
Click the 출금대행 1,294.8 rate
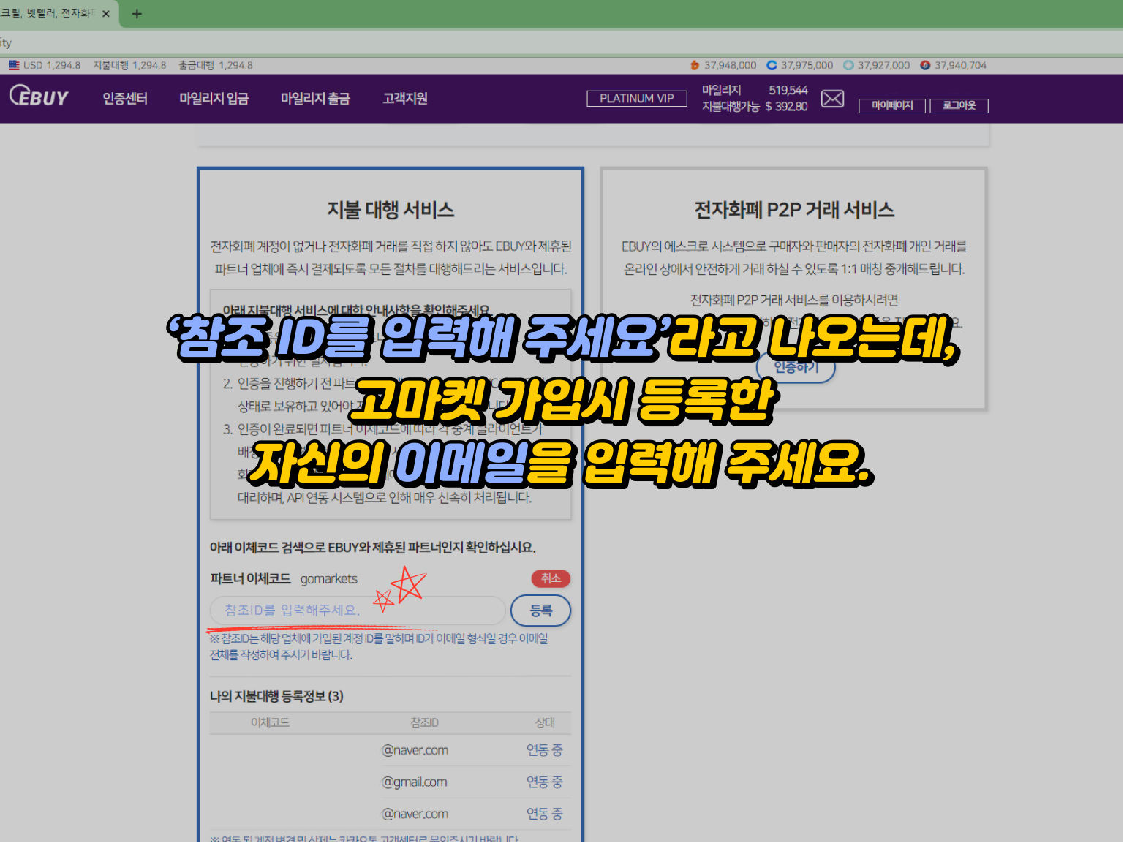point(216,65)
